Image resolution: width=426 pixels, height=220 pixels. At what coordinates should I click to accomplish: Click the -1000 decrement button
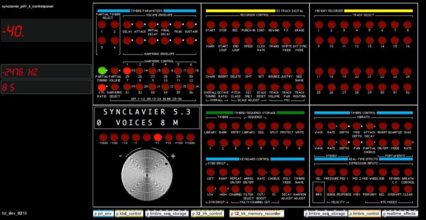[103, 137]
